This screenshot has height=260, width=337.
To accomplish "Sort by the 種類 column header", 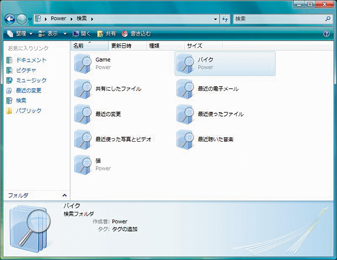I will (154, 46).
